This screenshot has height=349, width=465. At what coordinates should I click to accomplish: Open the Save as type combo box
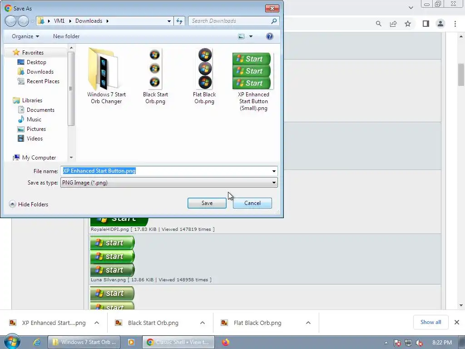(x=169, y=183)
